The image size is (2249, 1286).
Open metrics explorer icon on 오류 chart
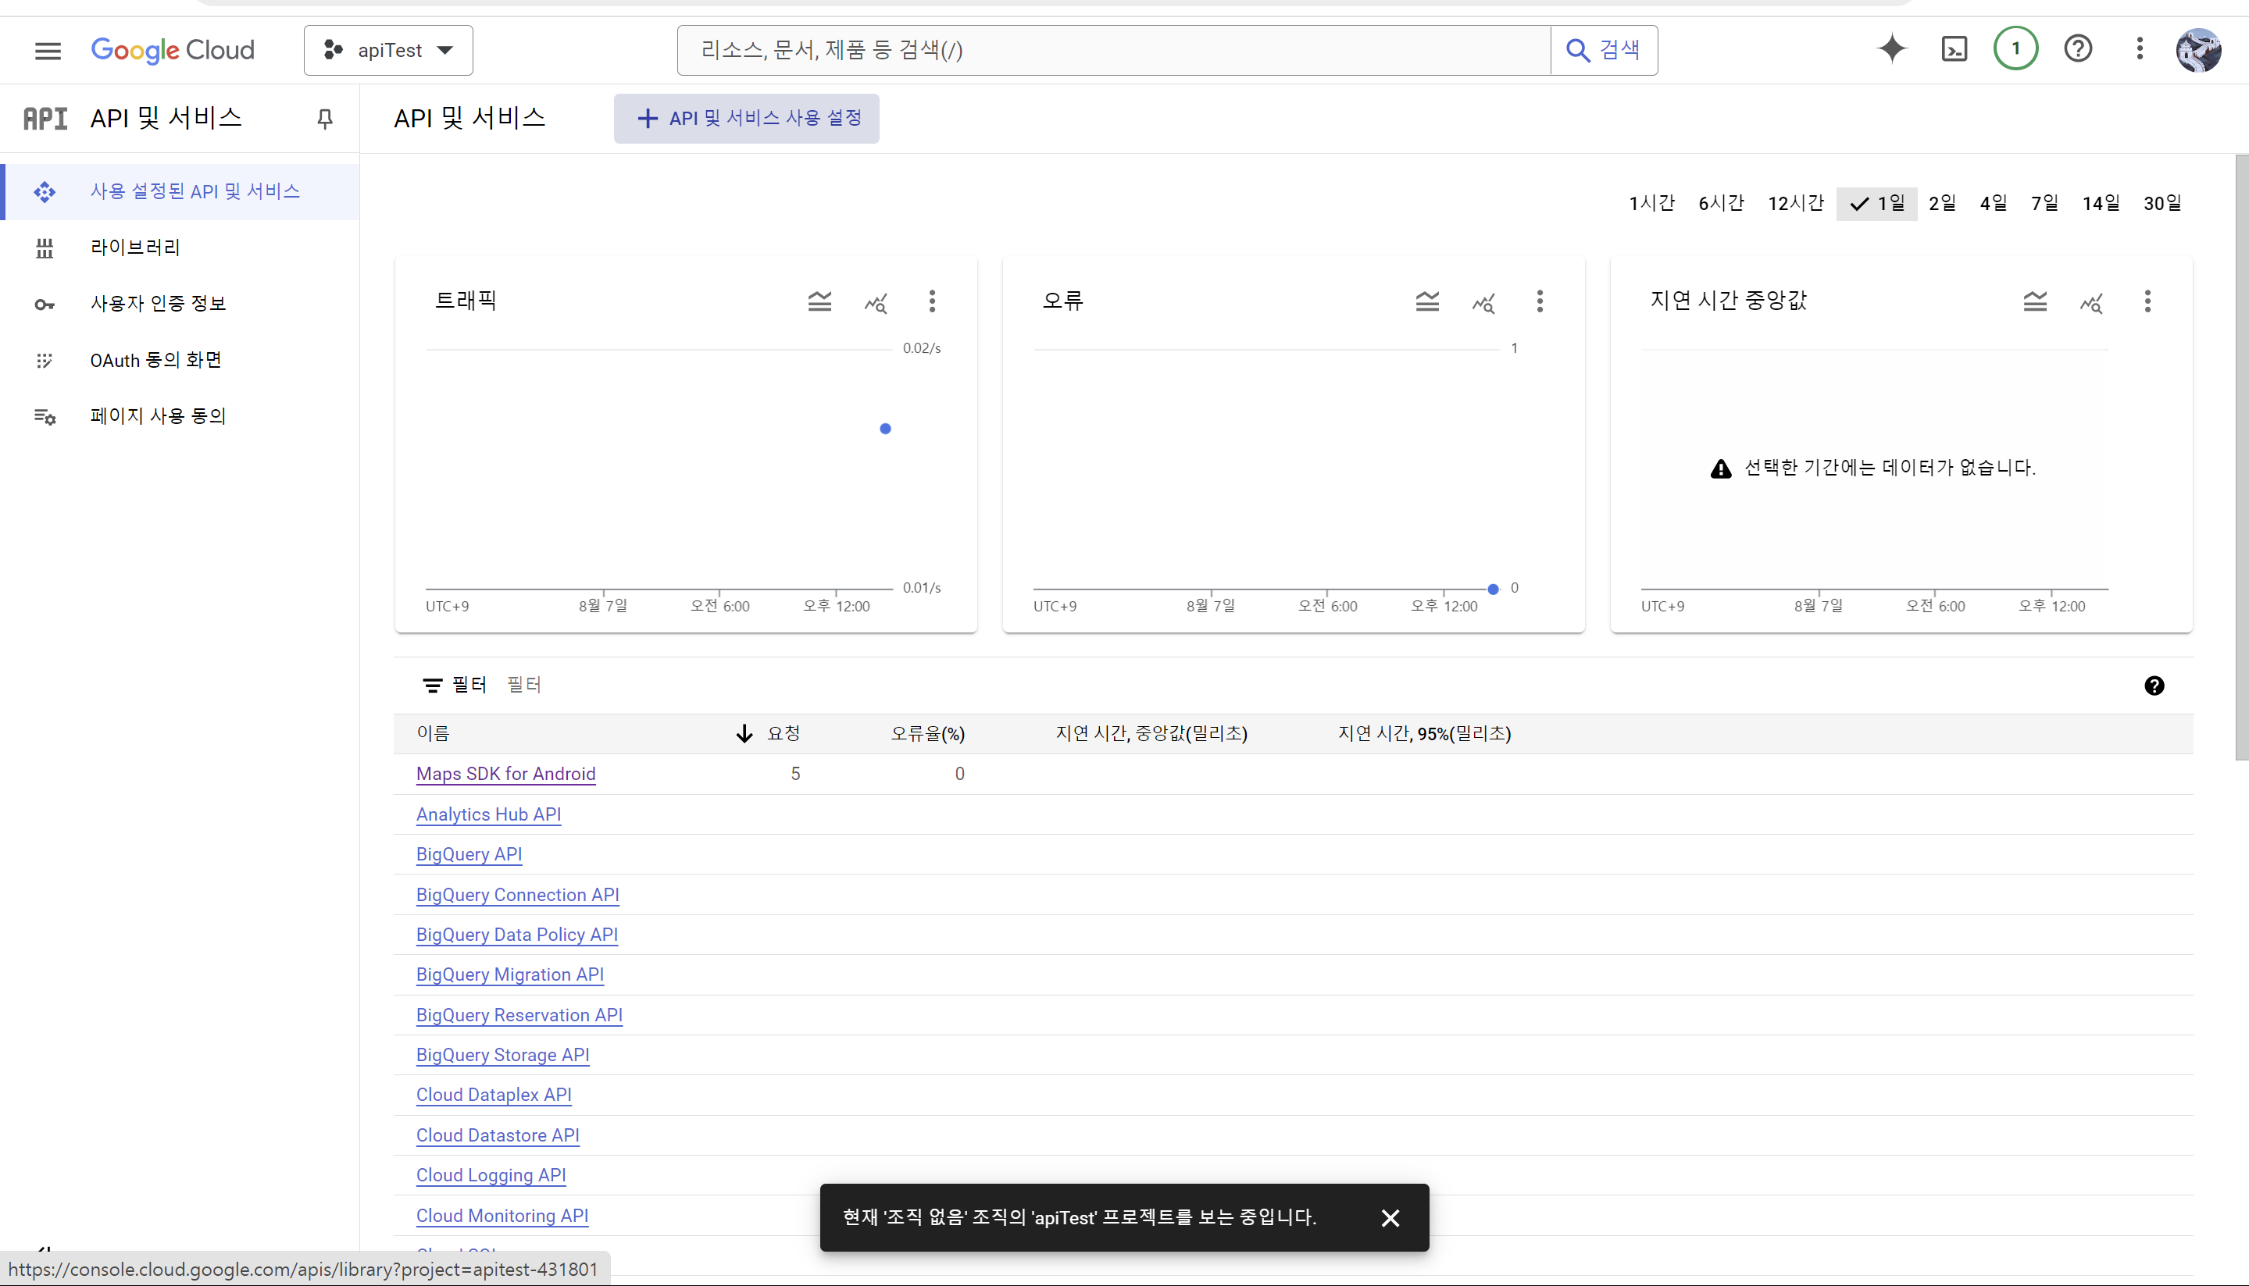tap(1483, 303)
